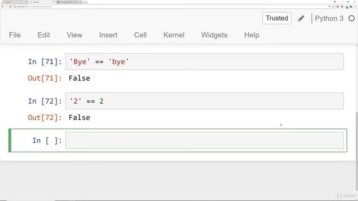Click the pencil edit icon beside Trusted
The width and height of the screenshot is (358, 201).
point(301,18)
